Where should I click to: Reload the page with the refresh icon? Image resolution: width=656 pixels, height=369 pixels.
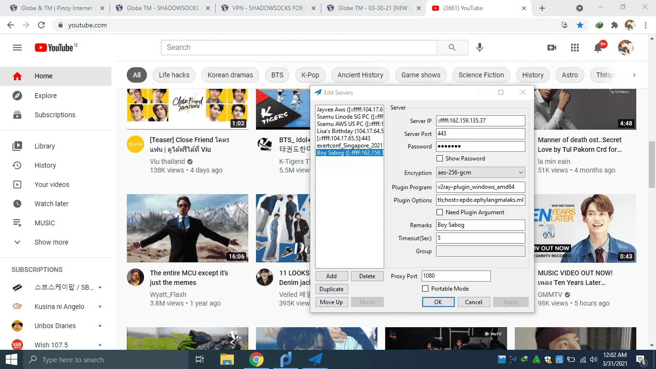tap(41, 25)
